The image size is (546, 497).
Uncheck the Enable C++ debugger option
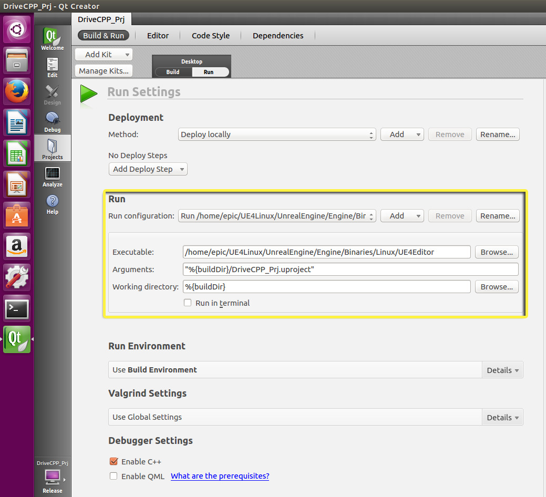click(114, 462)
